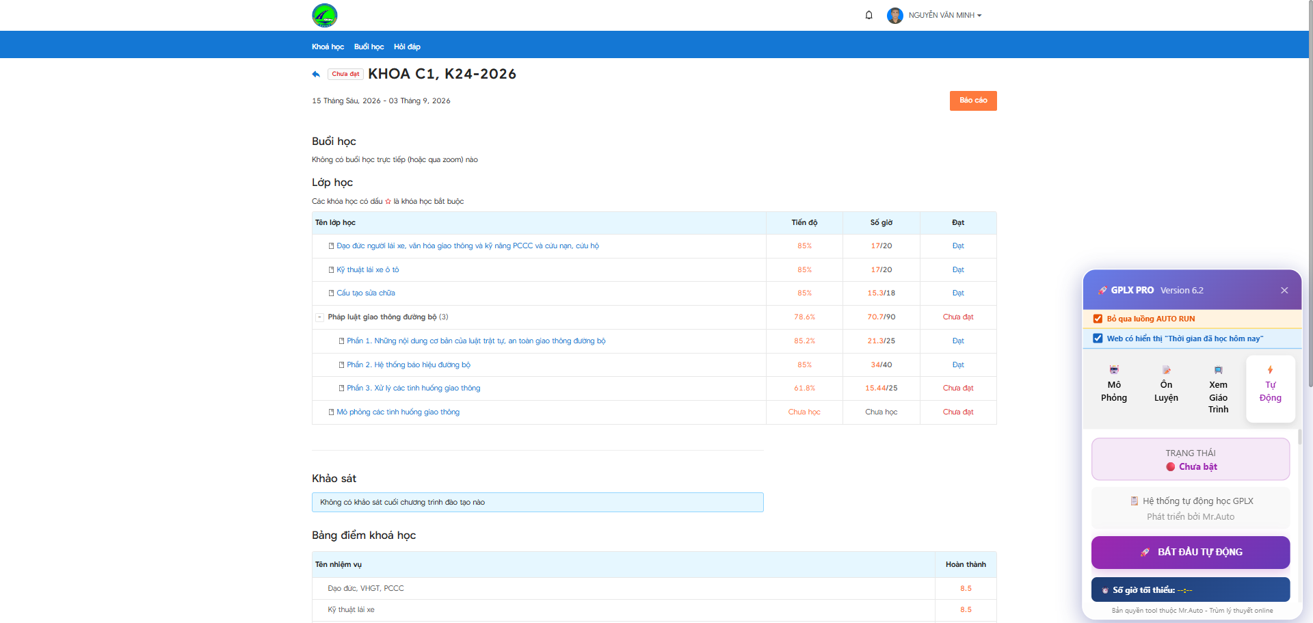Switch to the Xem Giáo Trình tab
The height and width of the screenshot is (623, 1313).
pyautogui.click(x=1218, y=390)
